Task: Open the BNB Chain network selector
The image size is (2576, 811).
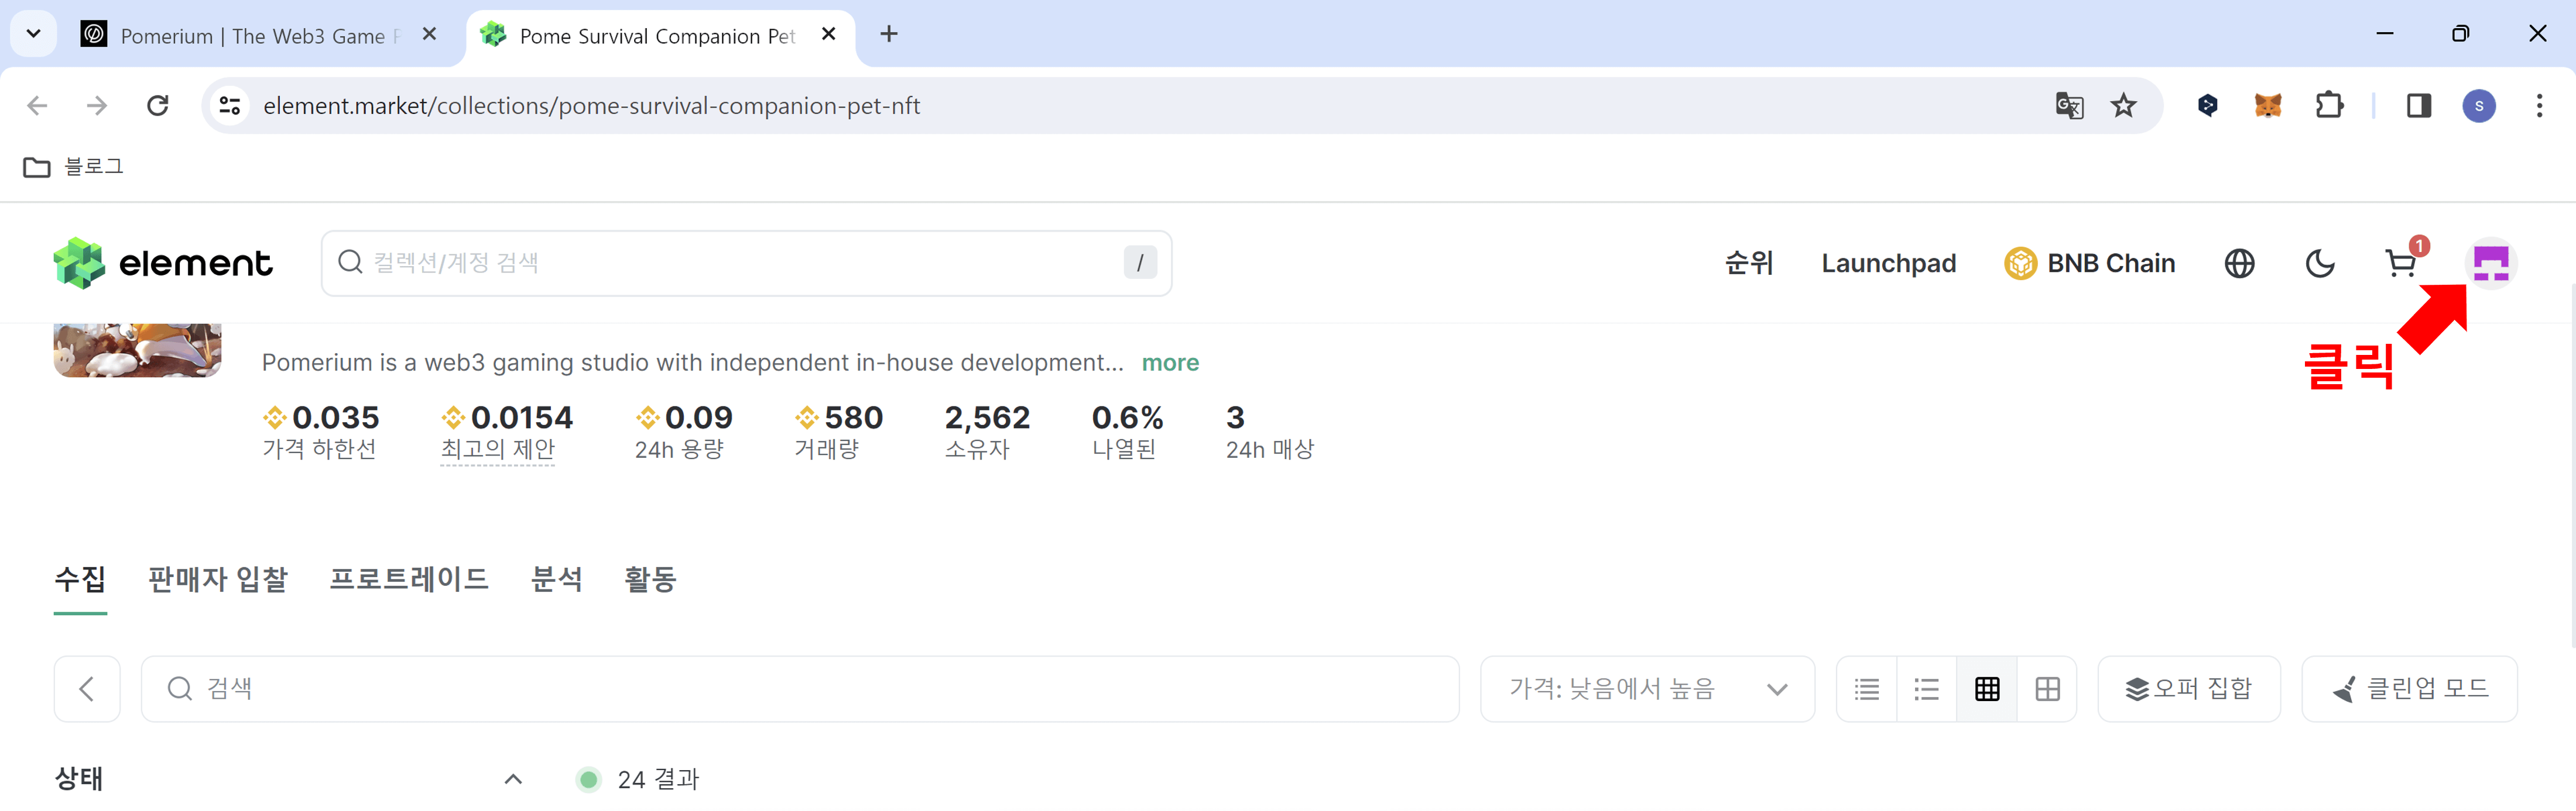Action: coord(2089,263)
